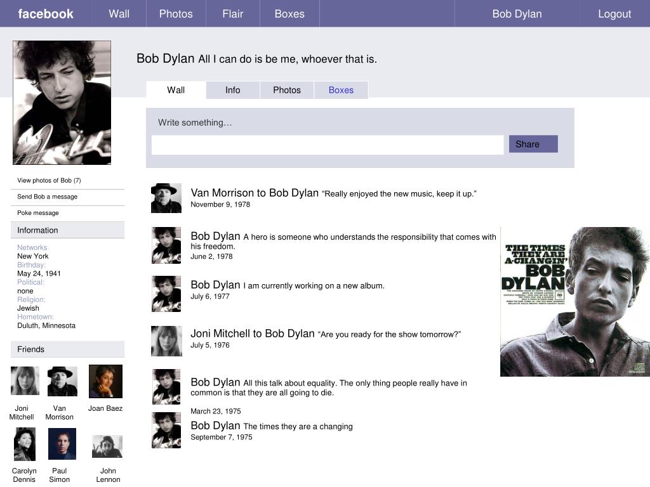
Task: Click 'September 7, 1975' post date
Action: point(222,437)
